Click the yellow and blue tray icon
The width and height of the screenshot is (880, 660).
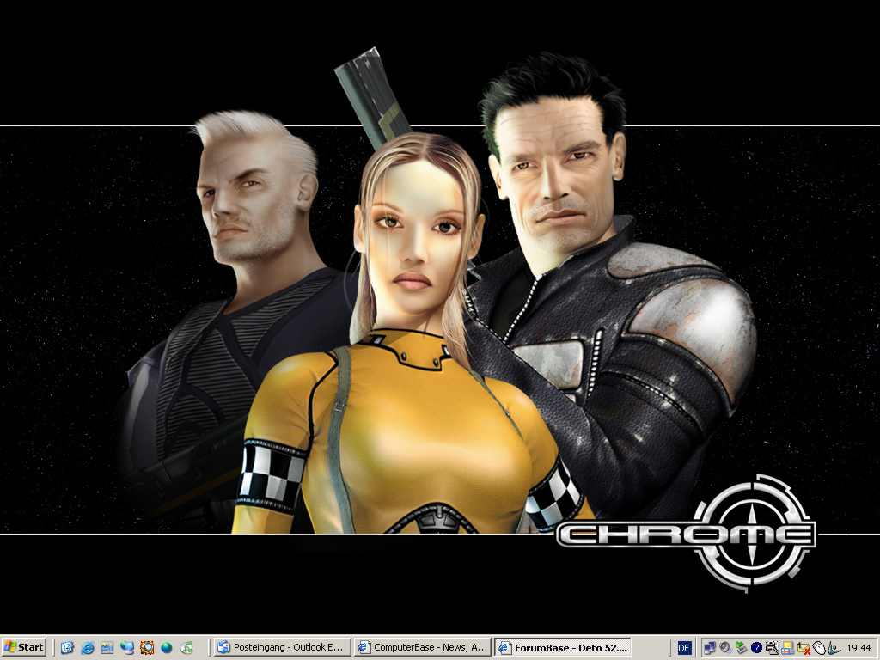(x=788, y=648)
